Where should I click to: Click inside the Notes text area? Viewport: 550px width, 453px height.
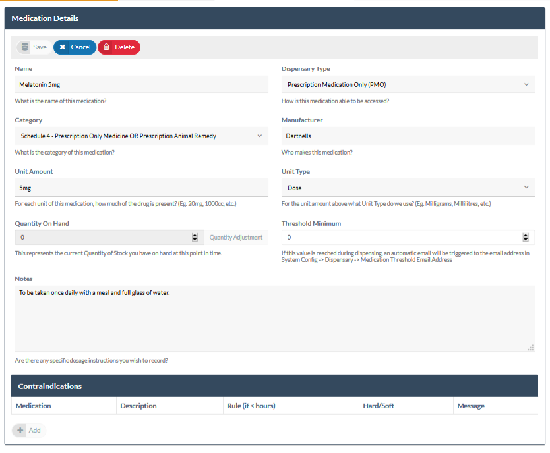pos(274,318)
